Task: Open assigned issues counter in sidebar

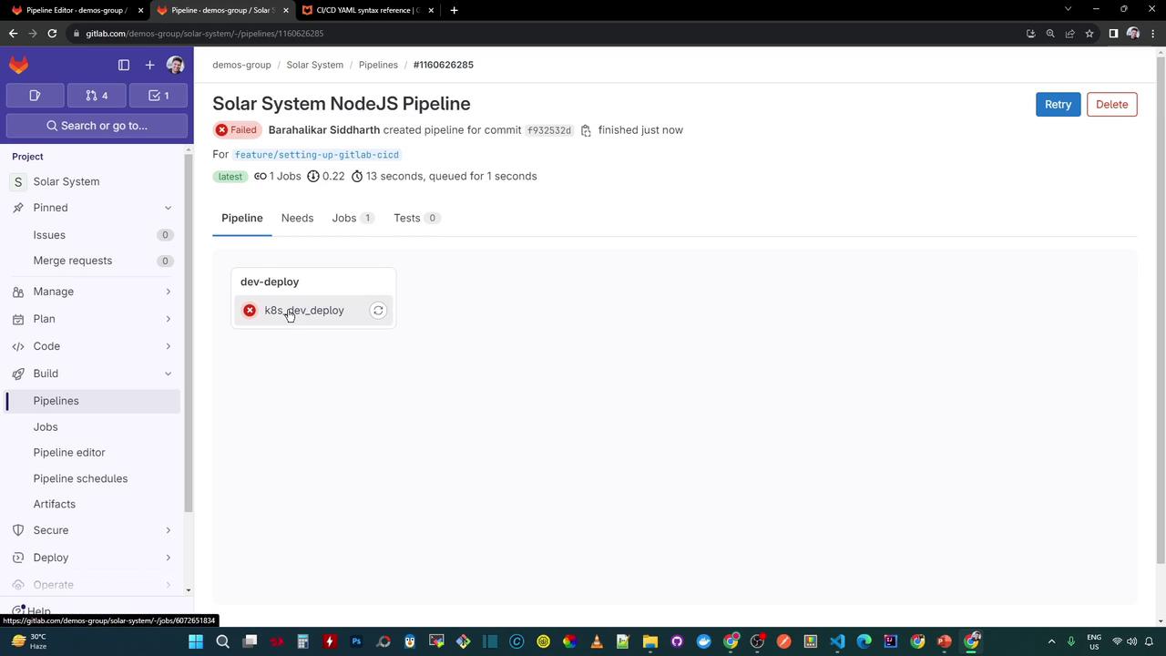Action: (x=36, y=96)
